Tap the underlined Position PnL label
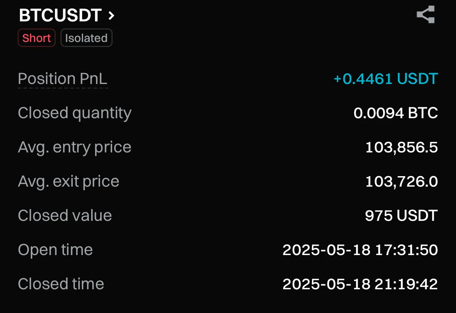456x313 pixels. pos(62,79)
